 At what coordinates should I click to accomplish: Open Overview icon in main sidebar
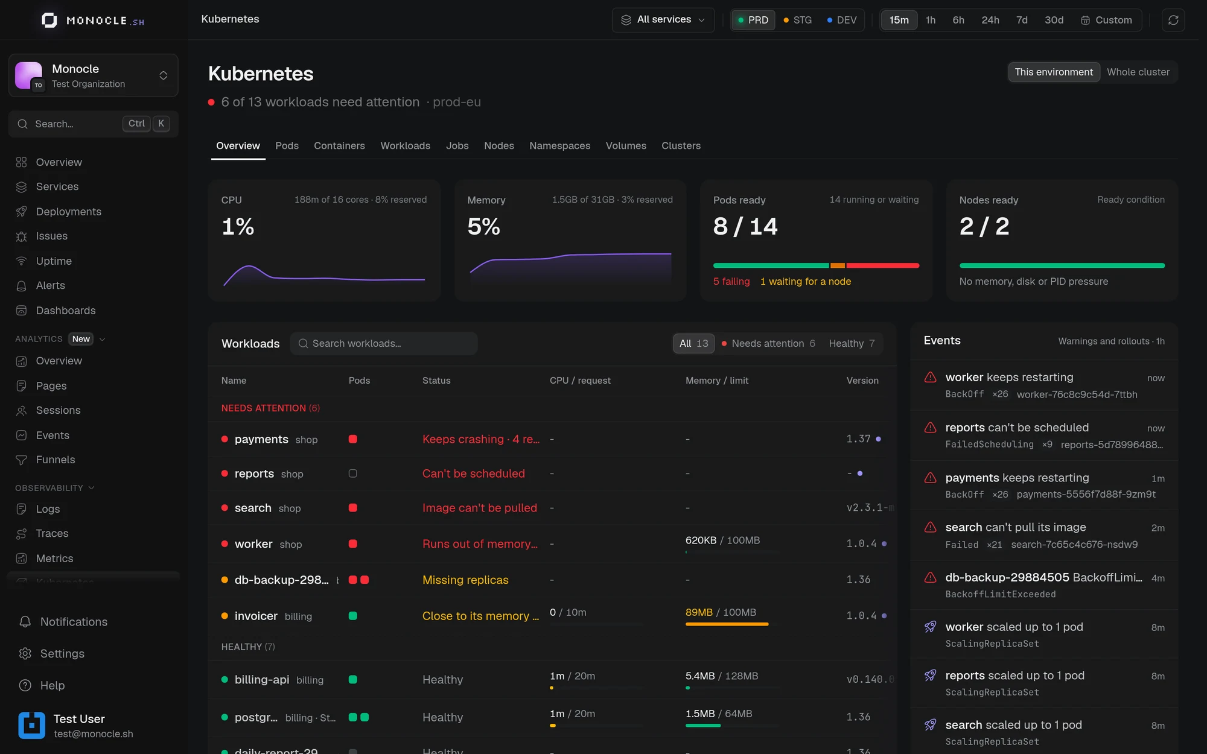click(x=22, y=162)
